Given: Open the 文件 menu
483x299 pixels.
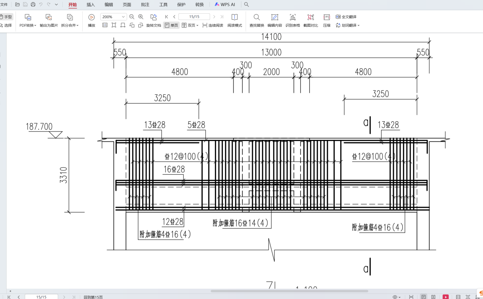Looking at the screenshot, I should pyautogui.click(x=4, y=5).
